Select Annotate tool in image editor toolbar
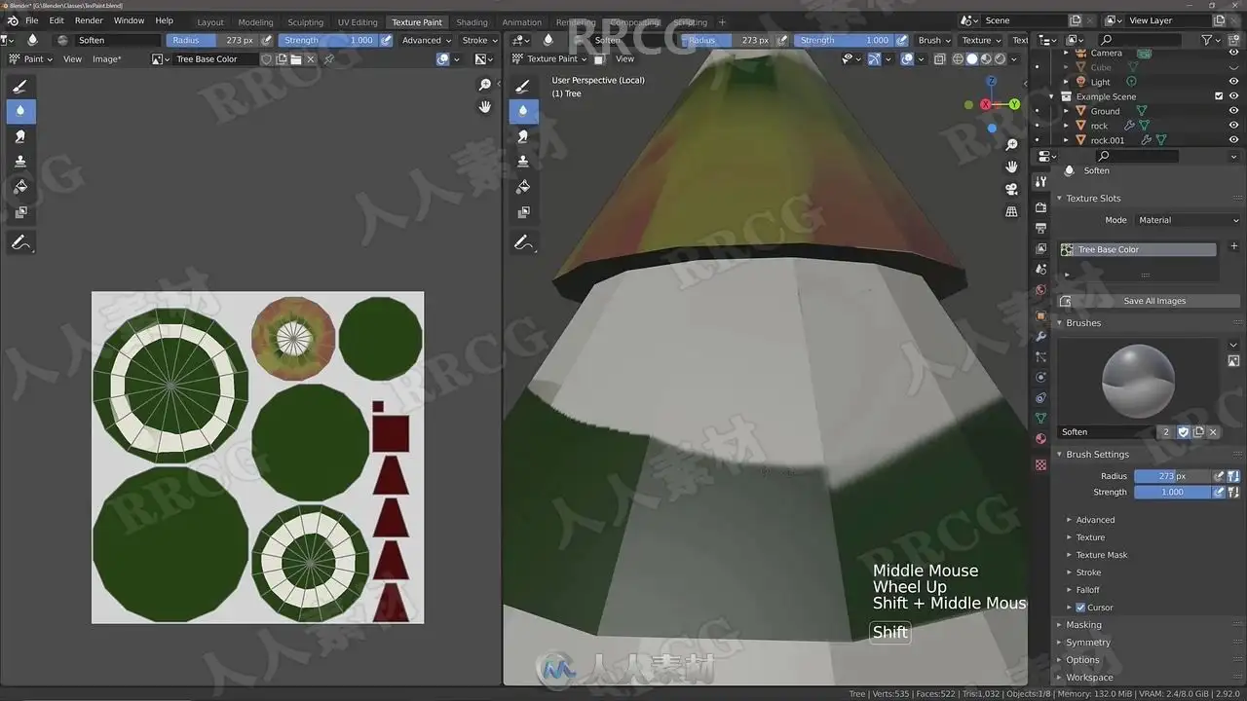 20,243
